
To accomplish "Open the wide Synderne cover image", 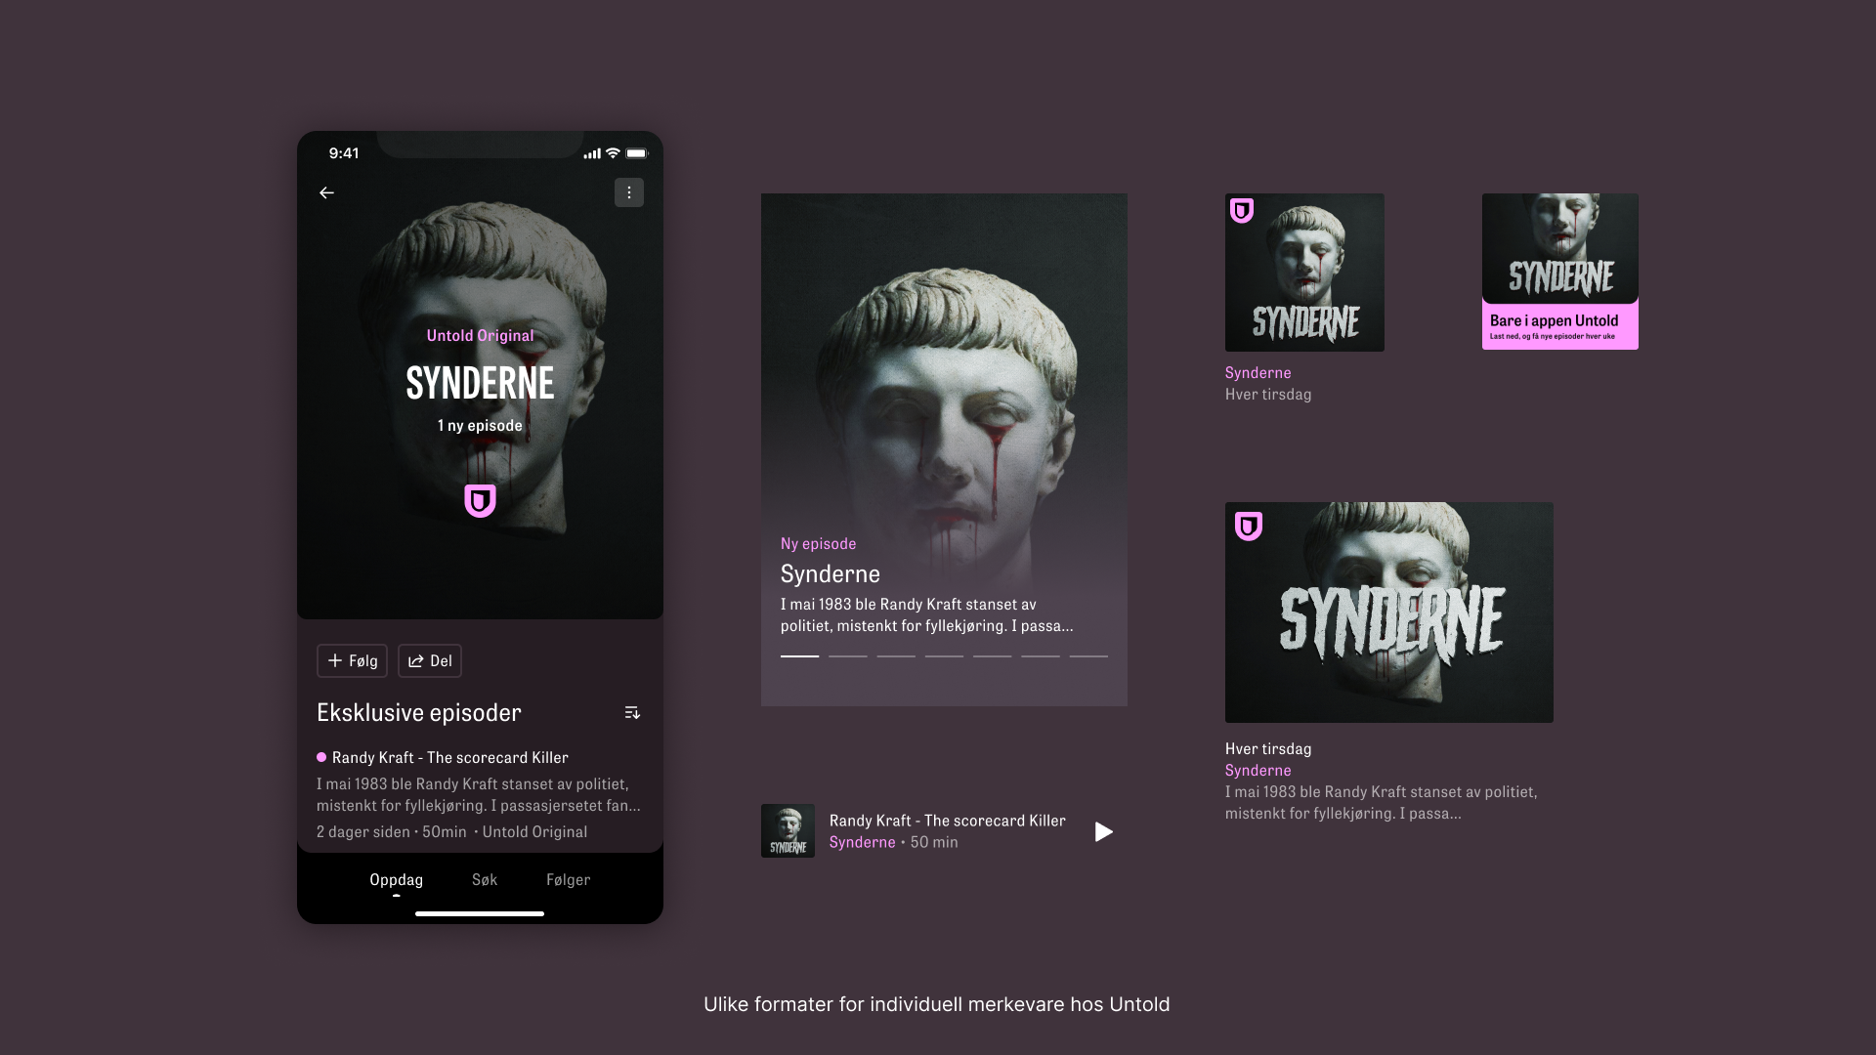I will pyautogui.click(x=1389, y=612).
